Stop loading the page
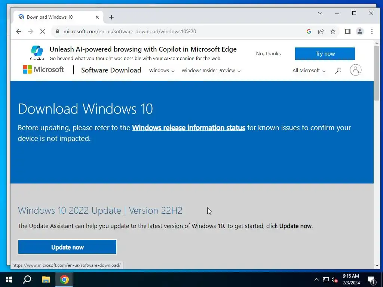The image size is (383, 287). pos(43,31)
